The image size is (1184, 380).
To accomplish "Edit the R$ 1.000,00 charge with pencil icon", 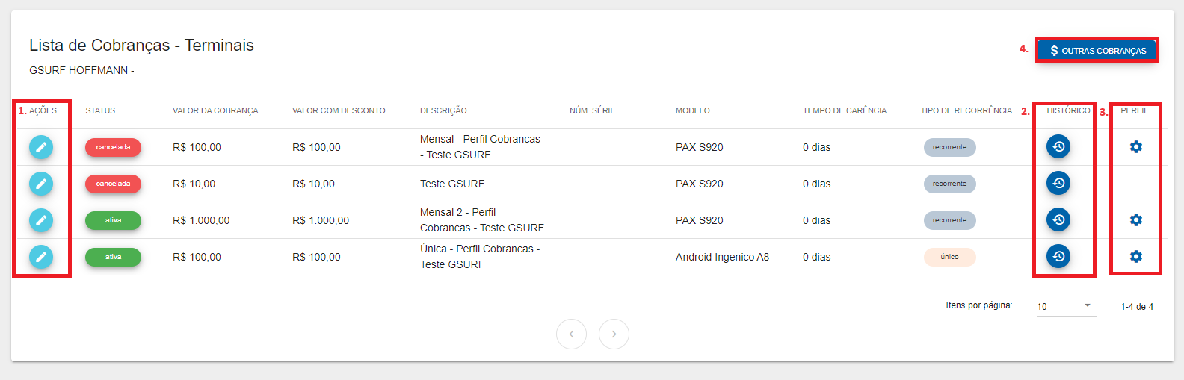I will click(x=41, y=220).
